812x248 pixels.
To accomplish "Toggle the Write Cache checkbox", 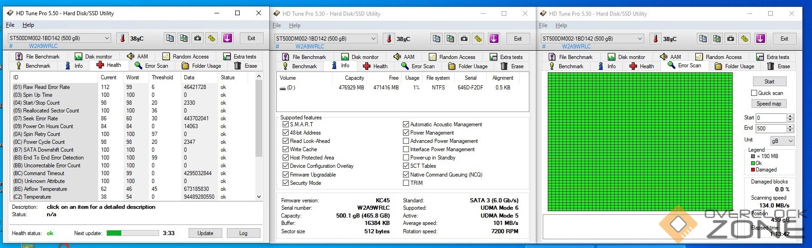I will tap(285, 149).
